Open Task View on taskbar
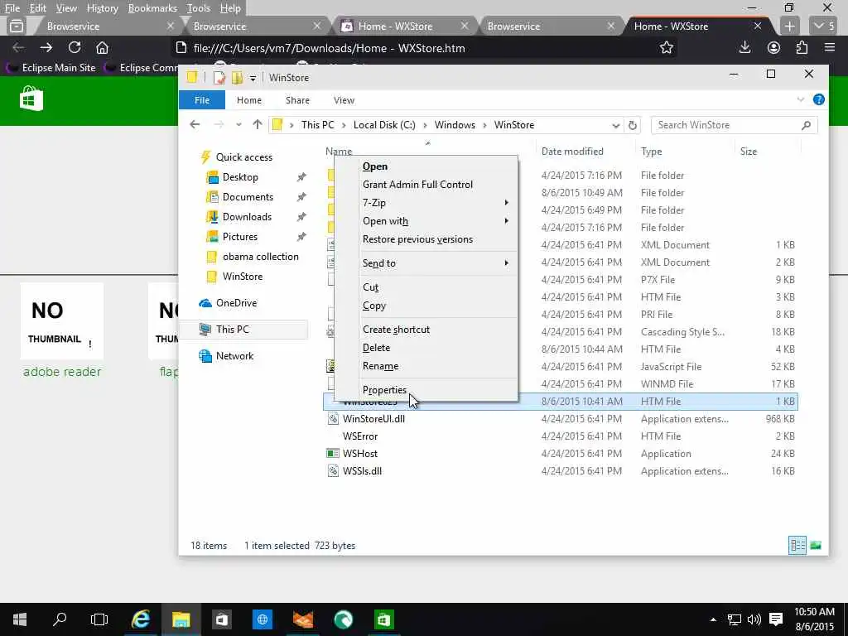848x636 pixels. tap(99, 619)
